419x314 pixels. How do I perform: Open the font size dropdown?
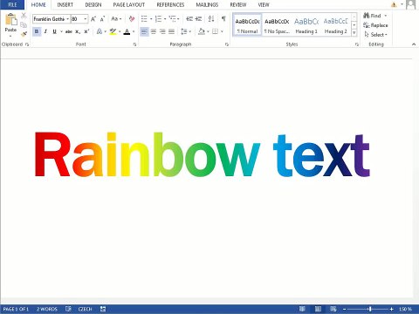(86, 19)
